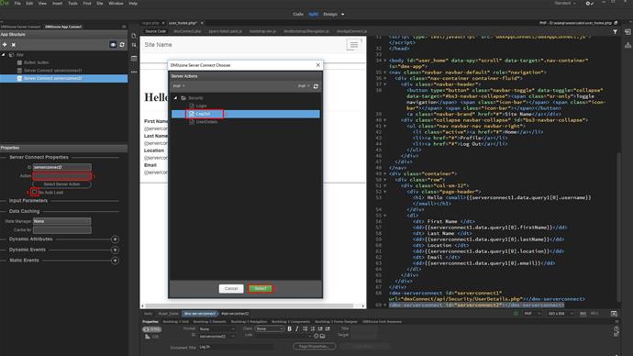Delete selected App Structure item
Viewport: 633px width, 356px height.
[x=14, y=44]
